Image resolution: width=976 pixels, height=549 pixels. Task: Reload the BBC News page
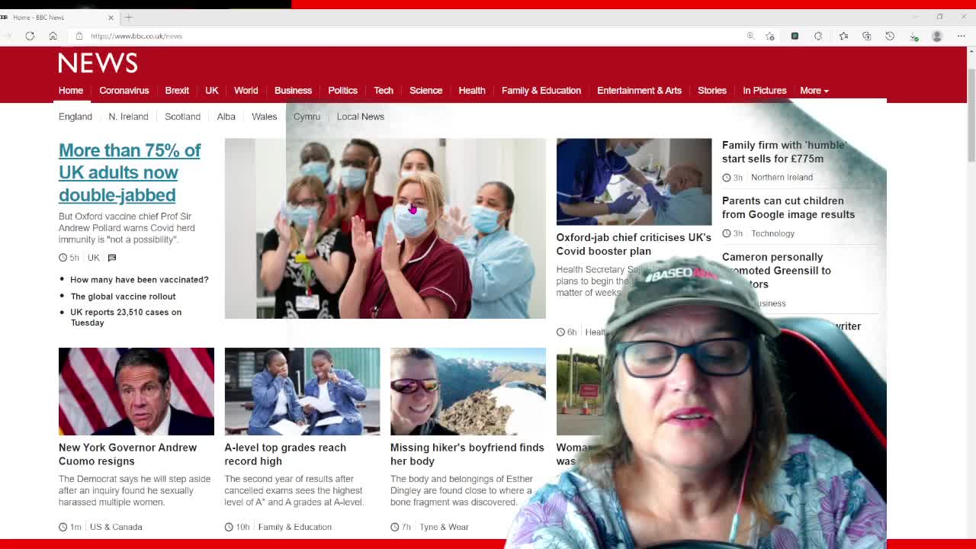(x=30, y=36)
